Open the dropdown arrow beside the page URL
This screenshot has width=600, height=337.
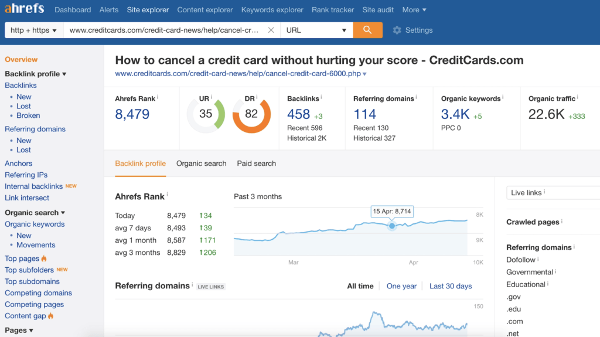364,74
